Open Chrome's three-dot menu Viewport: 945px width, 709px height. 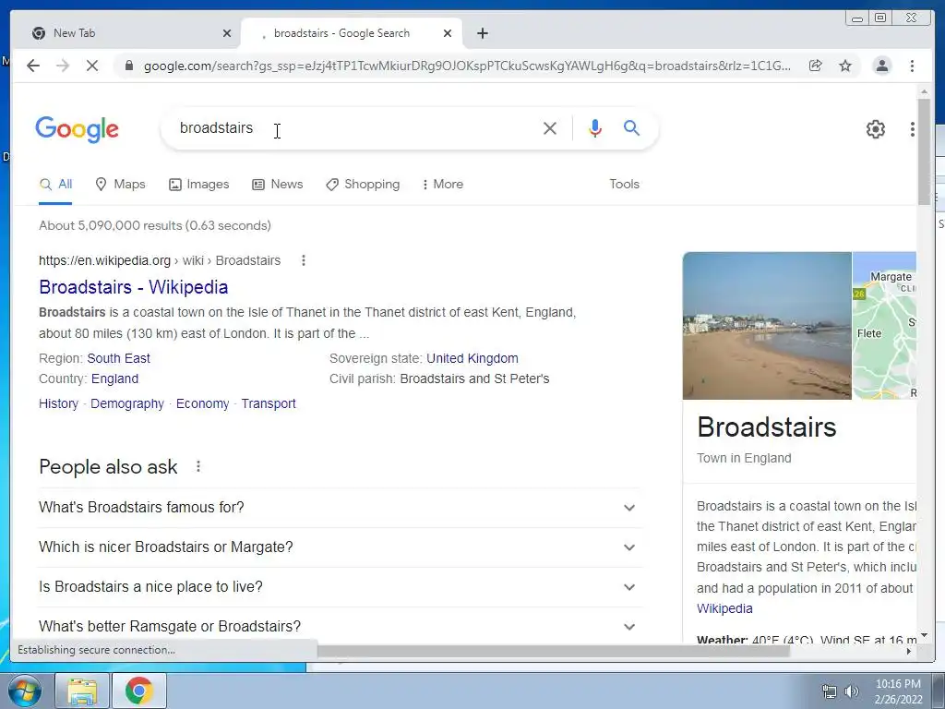pos(912,66)
